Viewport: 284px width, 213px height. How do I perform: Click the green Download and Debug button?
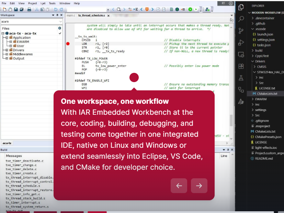click(190, 9)
